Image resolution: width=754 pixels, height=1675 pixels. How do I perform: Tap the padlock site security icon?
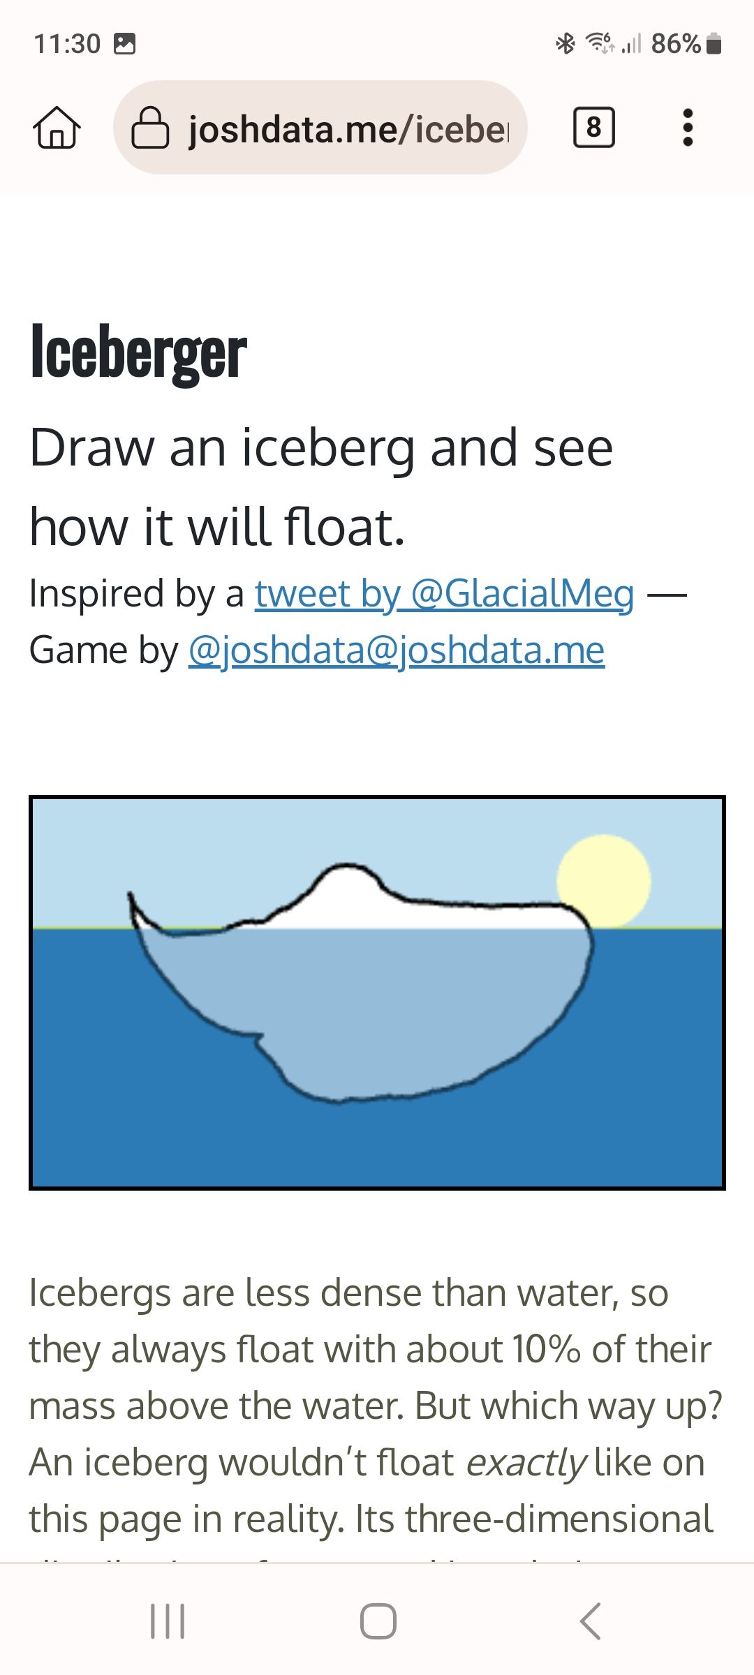(150, 128)
